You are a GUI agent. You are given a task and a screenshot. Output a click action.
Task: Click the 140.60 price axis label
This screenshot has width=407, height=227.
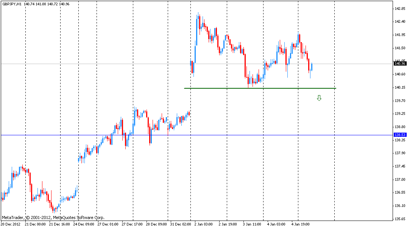point(400,74)
